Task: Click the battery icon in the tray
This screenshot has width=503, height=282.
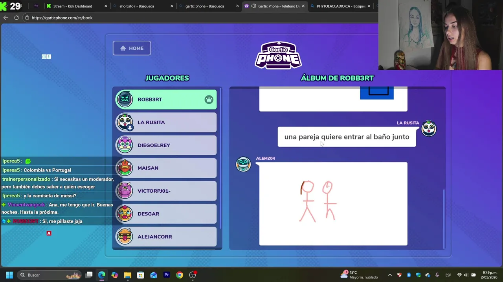Action: tap(474, 275)
